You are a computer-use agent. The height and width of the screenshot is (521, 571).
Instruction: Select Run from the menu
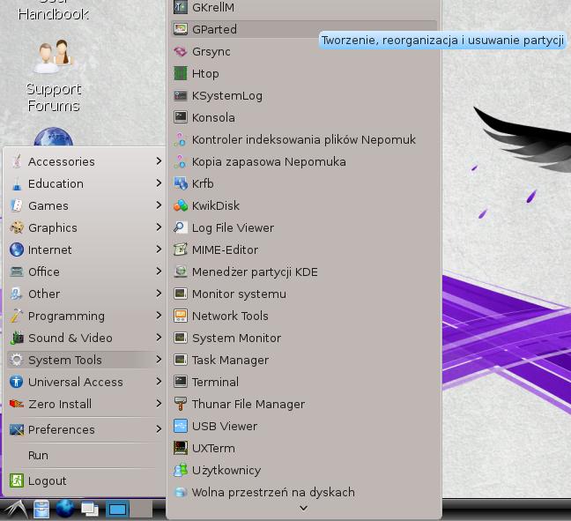point(86,456)
